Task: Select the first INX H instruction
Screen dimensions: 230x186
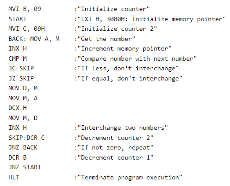Action: click(18, 48)
